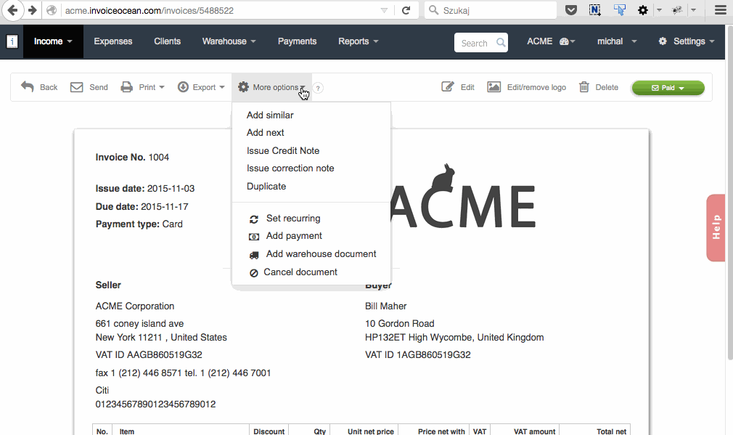Click the Send envelope icon
This screenshot has width=733, height=435.
point(77,87)
